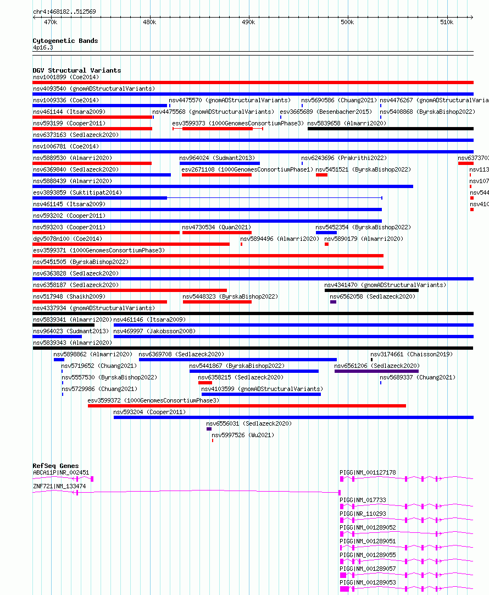Viewport: 489px width, 595px height.
Task: Select nsv5898862 (Almarri2020) label
Action: click(93, 355)
